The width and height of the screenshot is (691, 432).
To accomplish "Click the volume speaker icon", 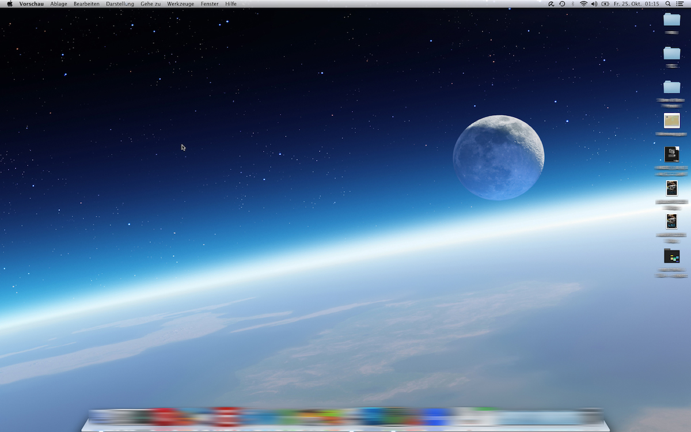I will coord(594,4).
